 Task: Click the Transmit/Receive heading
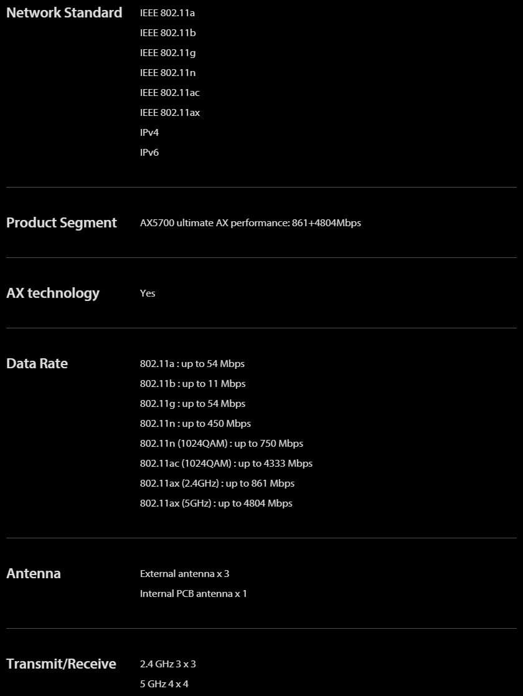(61, 664)
